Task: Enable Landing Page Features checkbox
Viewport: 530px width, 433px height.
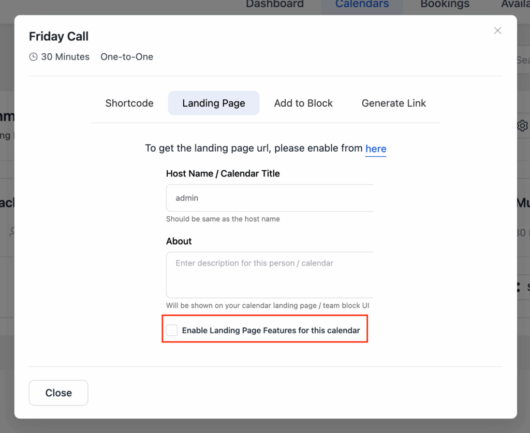Action: (x=172, y=330)
